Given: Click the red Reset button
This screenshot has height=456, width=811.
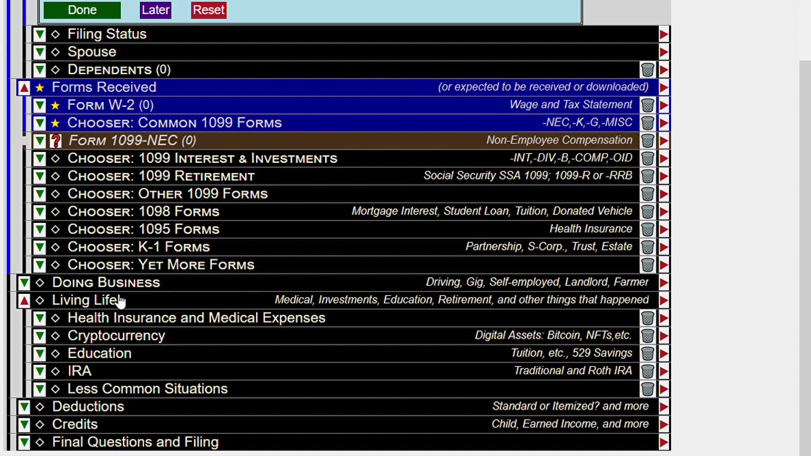Looking at the screenshot, I should [x=208, y=10].
